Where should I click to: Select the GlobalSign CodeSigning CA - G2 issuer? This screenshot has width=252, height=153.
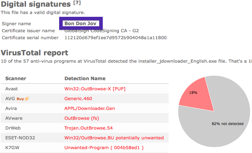[102, 31]
